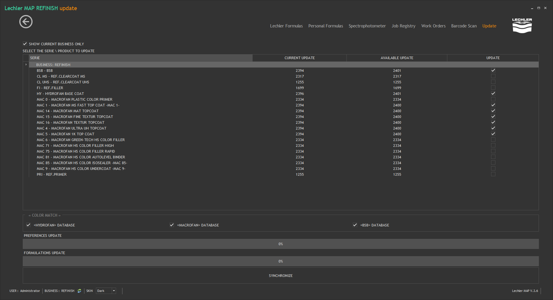The image size is (553, 300).
Task: Toggle the «BSB» DATABASE checkbox
Action: click(x=355, y=225)
